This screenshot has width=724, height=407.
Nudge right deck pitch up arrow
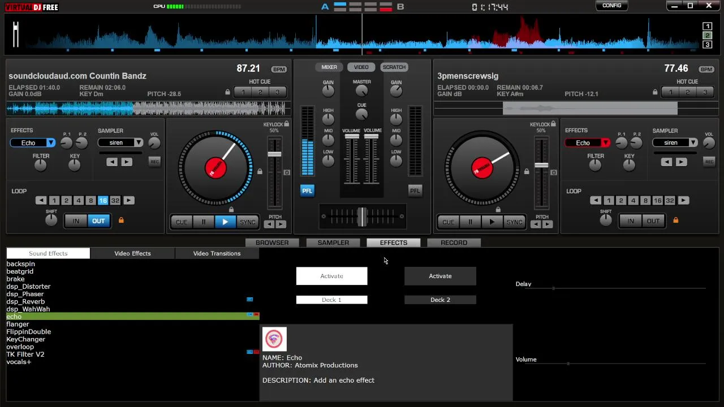[547, 224]
